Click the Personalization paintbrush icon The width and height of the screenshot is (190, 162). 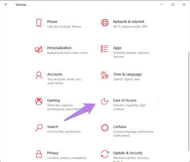coord(38,49)
